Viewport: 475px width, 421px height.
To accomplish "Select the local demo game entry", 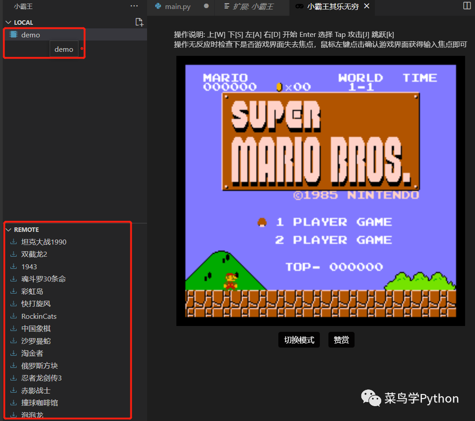I will (75, 35).
